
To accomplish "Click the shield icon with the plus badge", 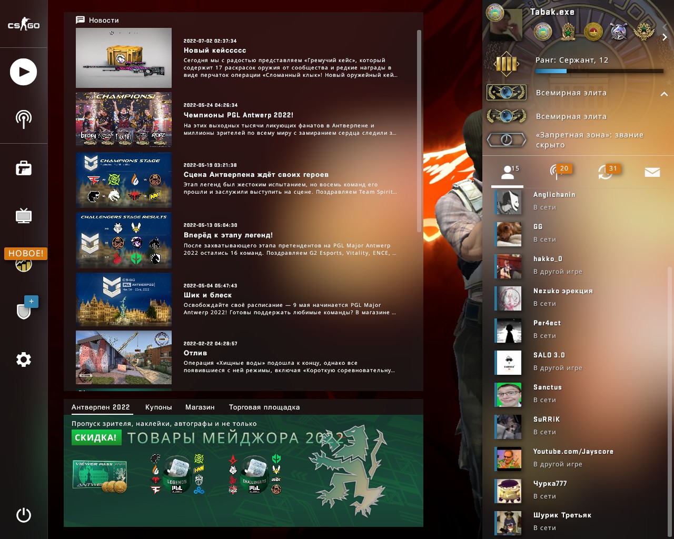I will pyautogui.click(x=24, y=311).
